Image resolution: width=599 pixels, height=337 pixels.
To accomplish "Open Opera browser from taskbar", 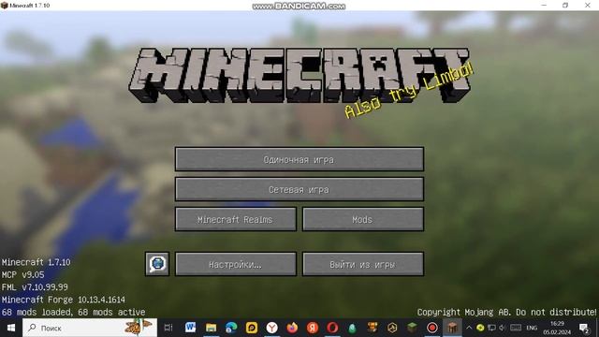I will click(332, 328).
